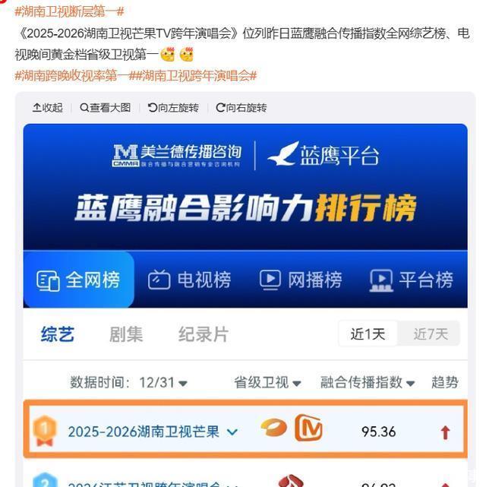Screen dimensions: 486x487
Task: Switch to the 全网榜 tab
Action: 79,280
